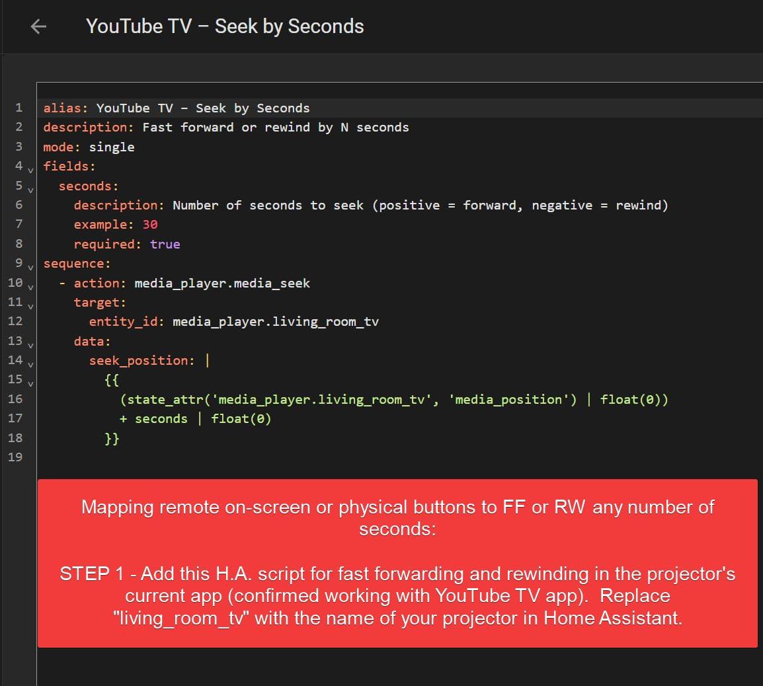Screen dimensions: 763x686
Task: Click the page title YouTube TV – Seek by Seconds
Action: (x=225, y=26)
